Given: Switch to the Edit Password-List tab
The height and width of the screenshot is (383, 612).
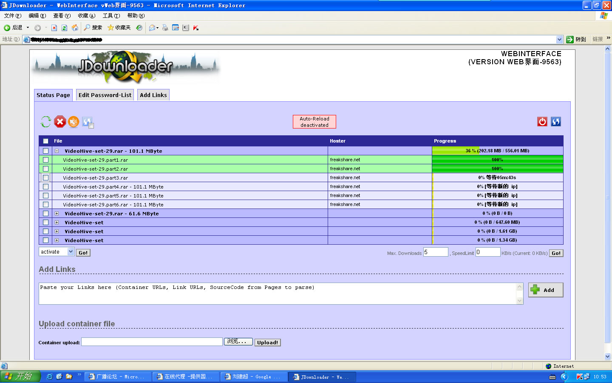Looking at the screenshot, I should click(105, 95).
